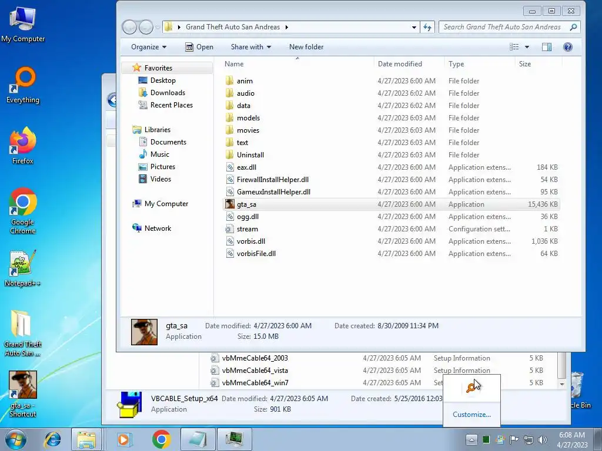This screenshot has width=602, height=451.
Task: Click the Everything icon in tray popup
Action: [x=471, y=388]
